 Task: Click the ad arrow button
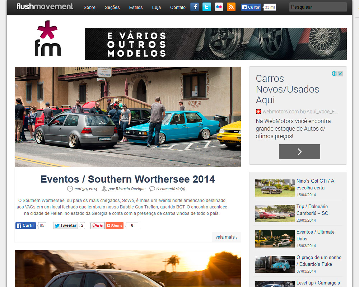pos(299,151)
